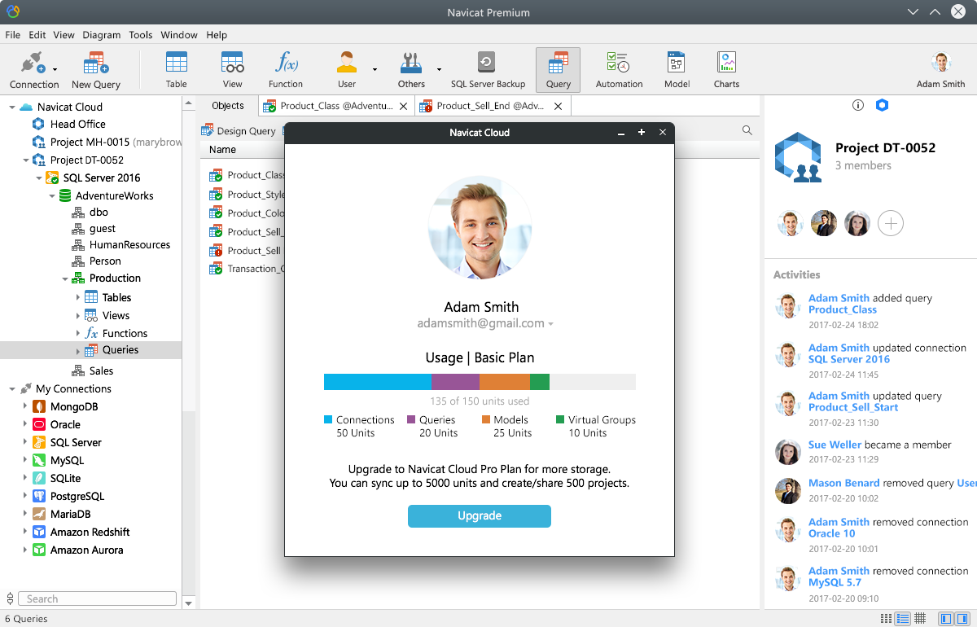
Task: Select PostgreSQL connection in tree
Action: click(x=77, y=496)
